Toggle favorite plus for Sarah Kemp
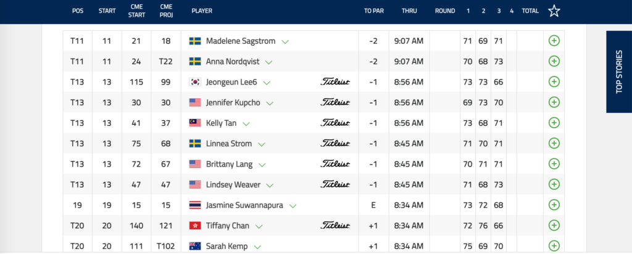 tap(554, 246)
